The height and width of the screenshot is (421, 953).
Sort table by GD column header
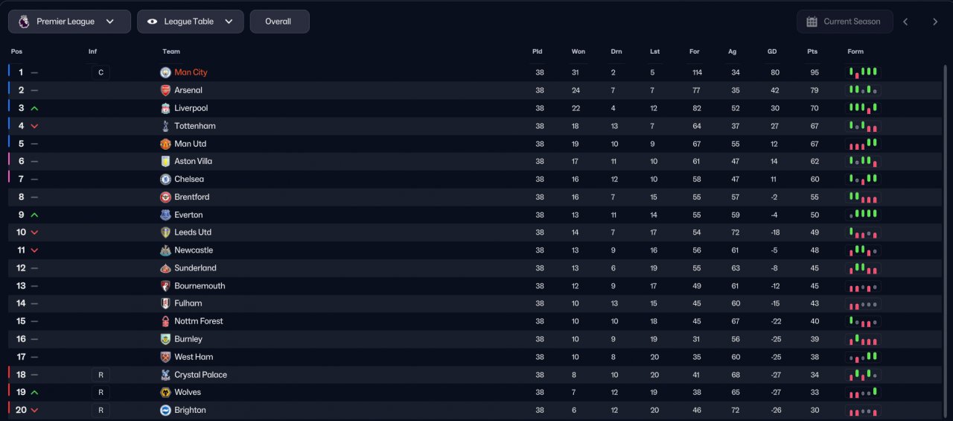772,51
